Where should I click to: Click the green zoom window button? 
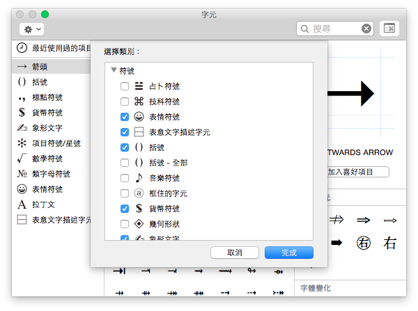click(45, 14)
